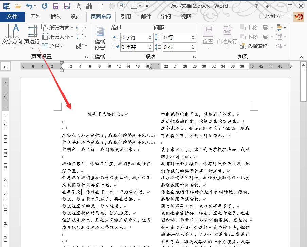Switch to the 插入 ribbon tab

[x=55, y=16]
